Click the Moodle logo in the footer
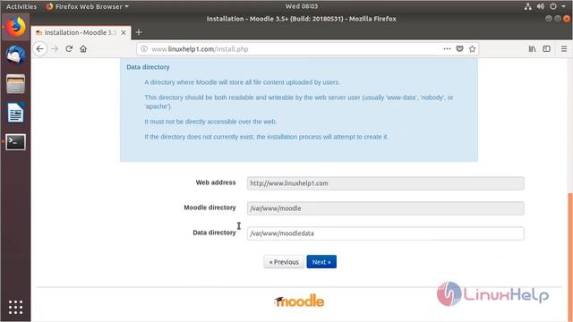Screen dimensions: 573x322 [299, 301]
